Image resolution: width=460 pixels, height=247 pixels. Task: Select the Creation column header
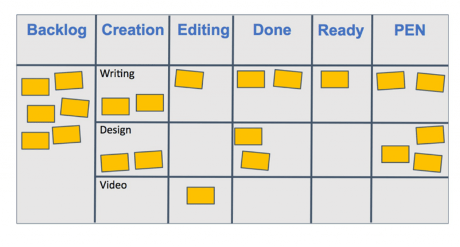click(x=133, y=30)
